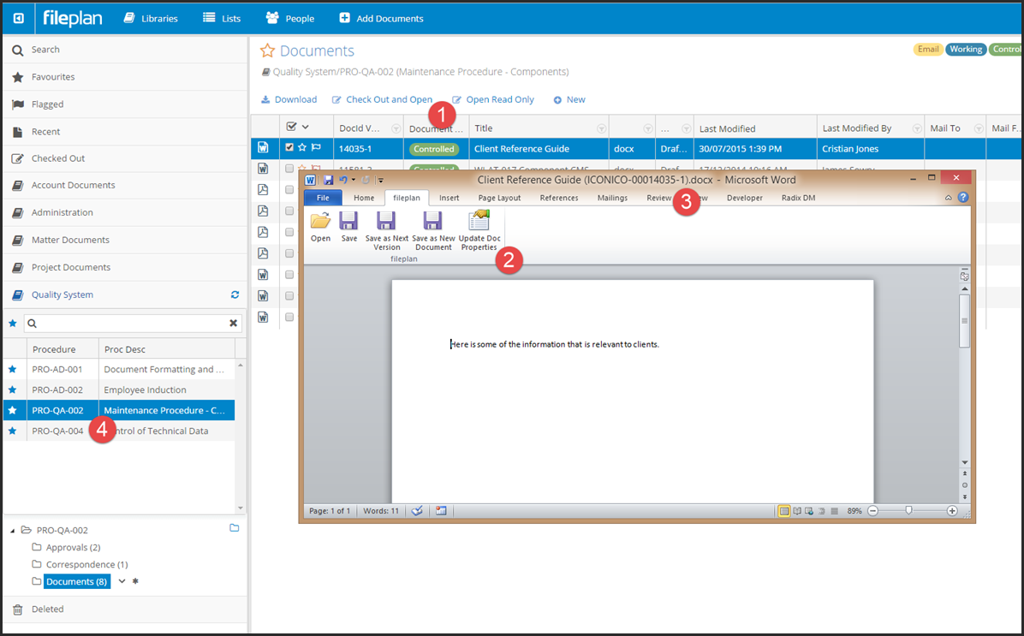Clear the procedure filter with the X icon

[233, 324]
